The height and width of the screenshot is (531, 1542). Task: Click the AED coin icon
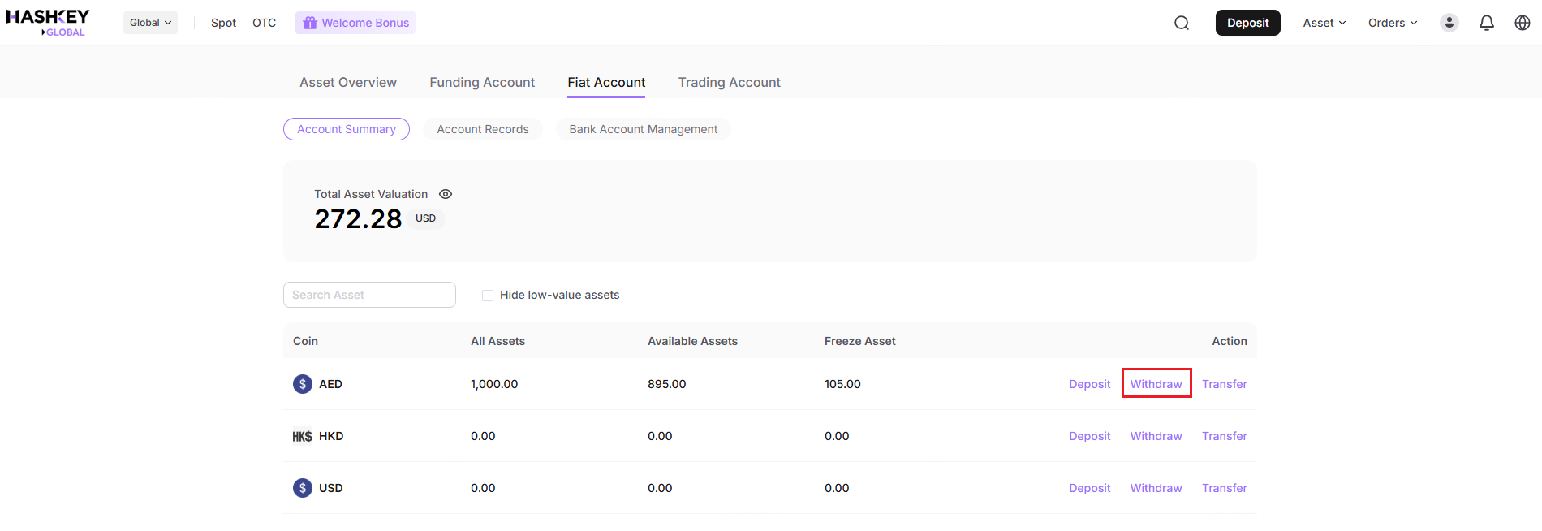coord(303,384)
